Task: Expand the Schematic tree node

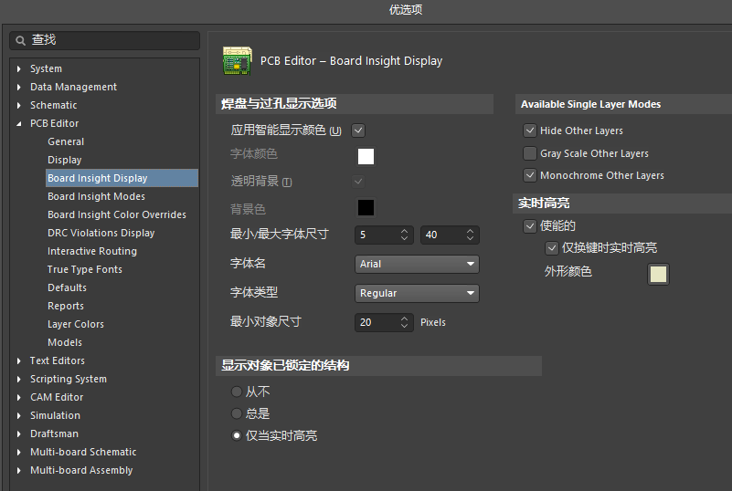Action: click(x=18, y=105)
